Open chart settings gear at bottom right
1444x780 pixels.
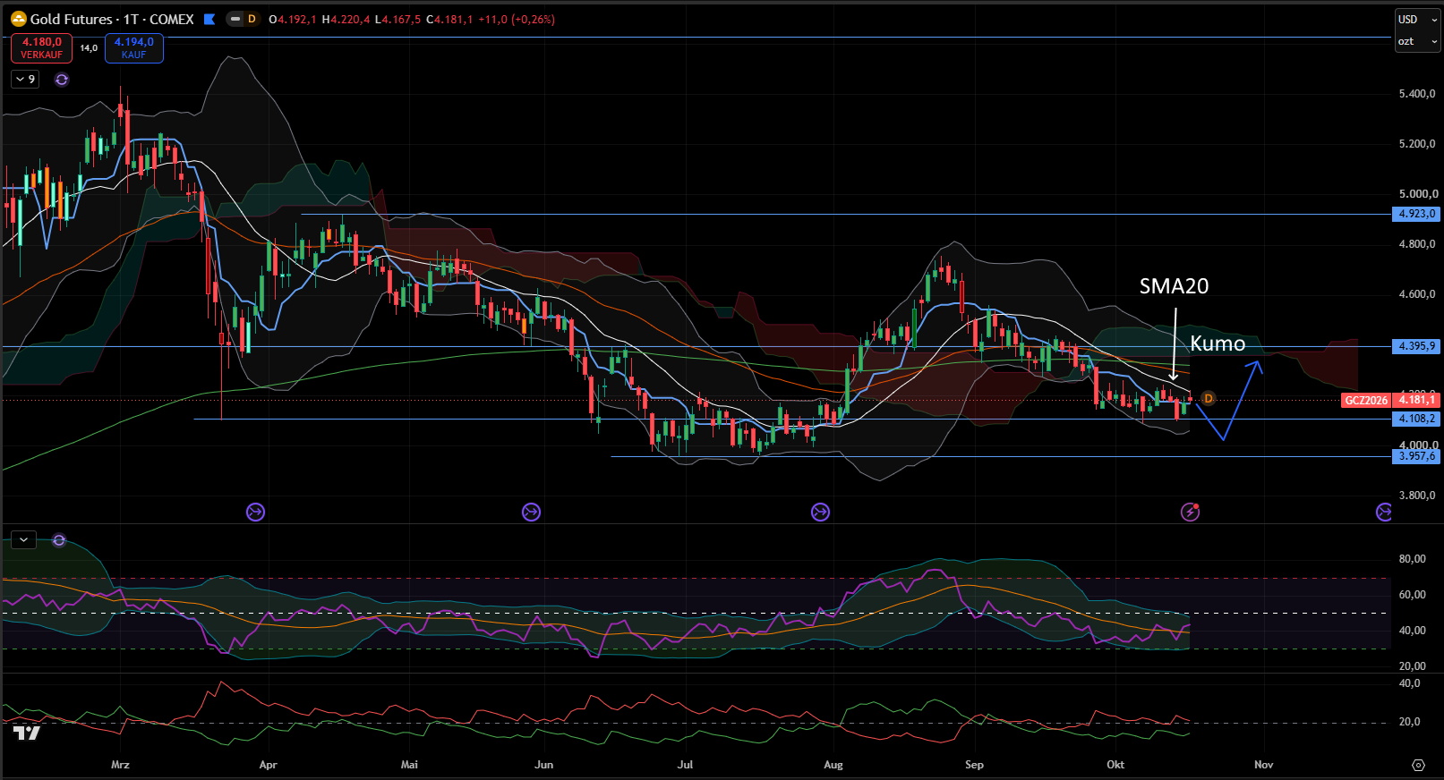coord(1418,765)
